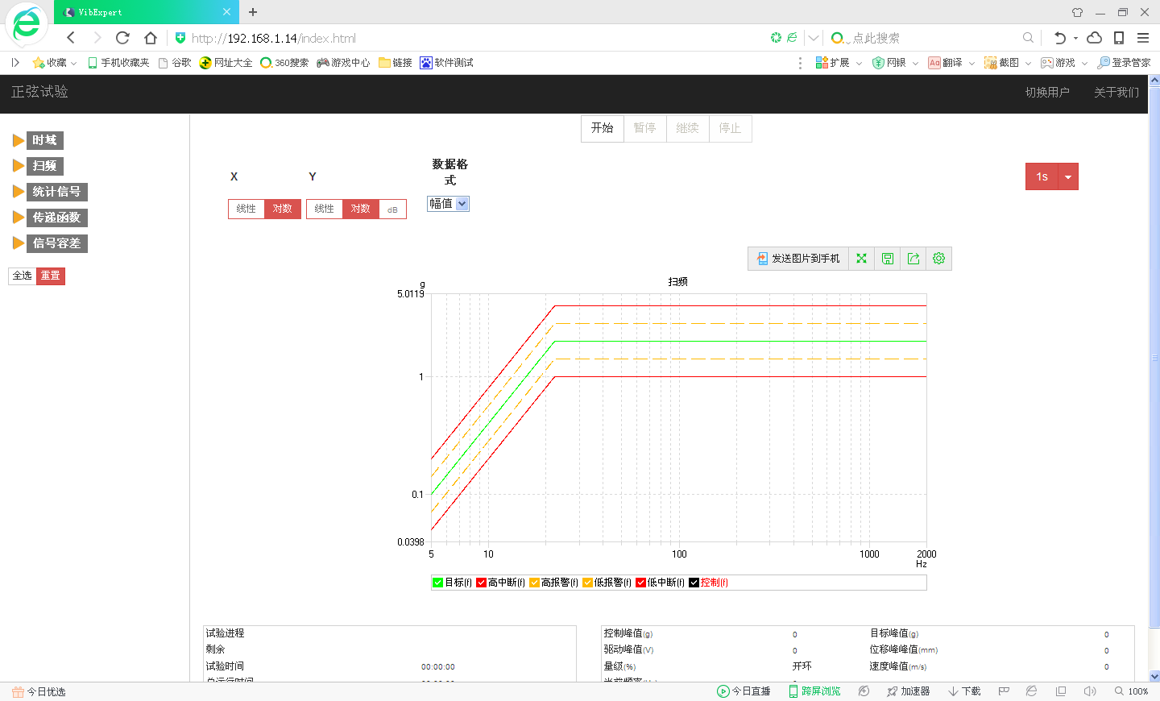Viewport: 1160px width, 701px height.
Task: Expand the 扫频 tree item
Action: click(18, 166)
